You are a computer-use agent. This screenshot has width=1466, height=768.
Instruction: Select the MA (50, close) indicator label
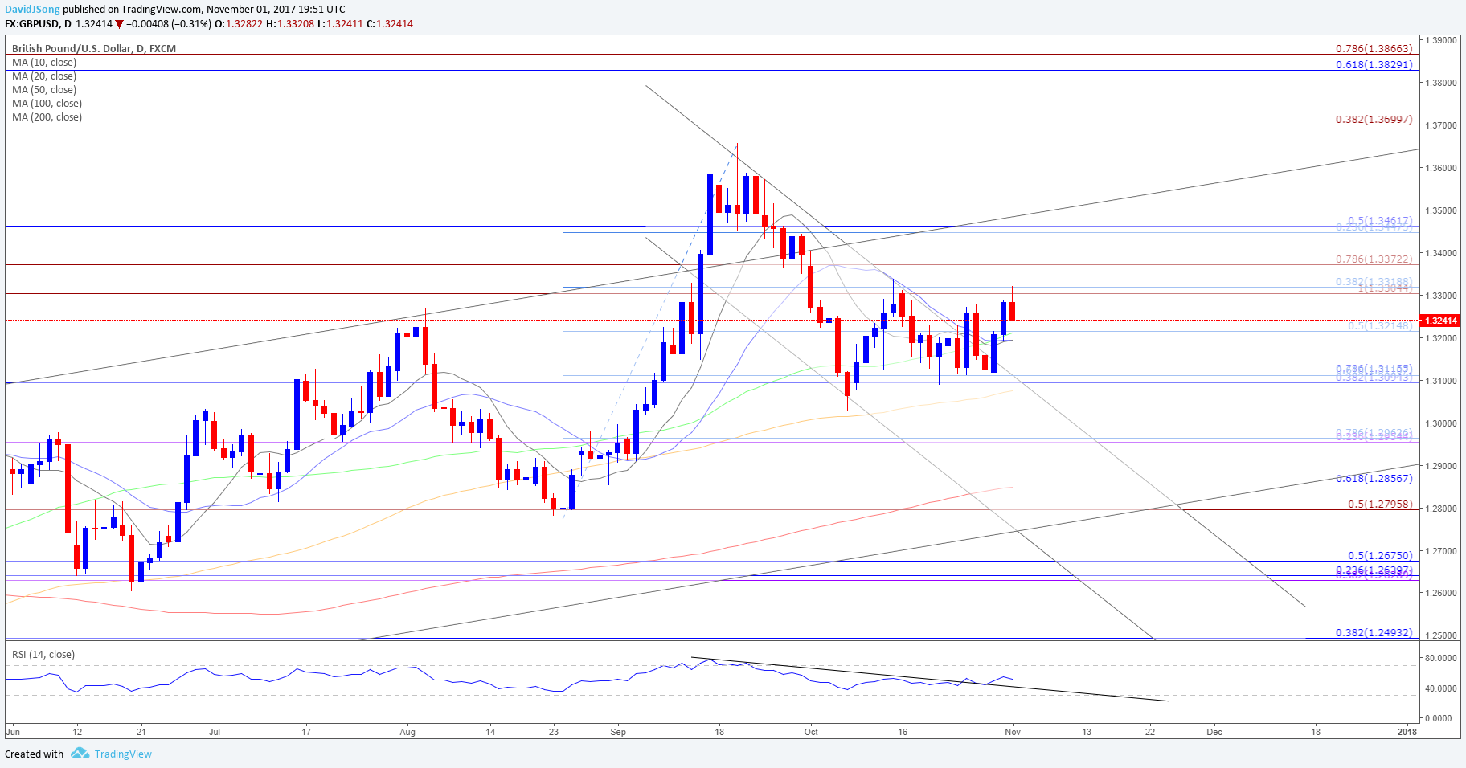click(x=44, y=90)
